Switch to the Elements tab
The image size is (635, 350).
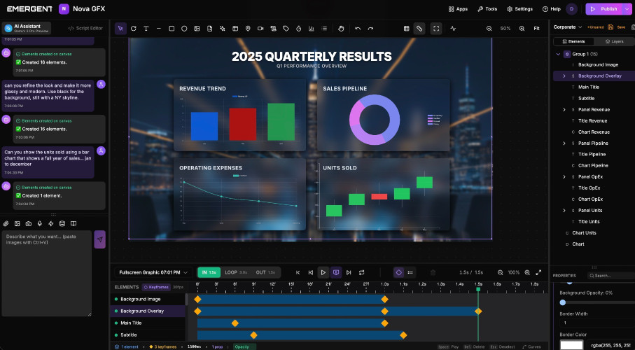tap(574, 41)
